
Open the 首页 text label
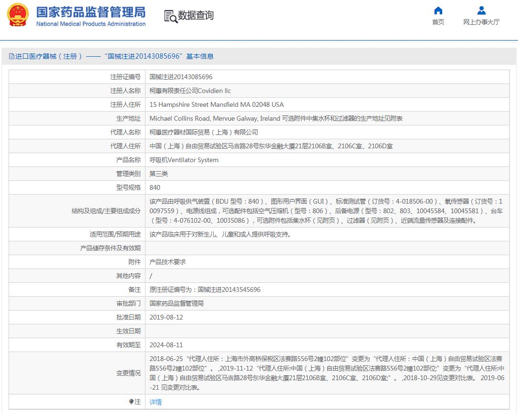click(438, 22)
